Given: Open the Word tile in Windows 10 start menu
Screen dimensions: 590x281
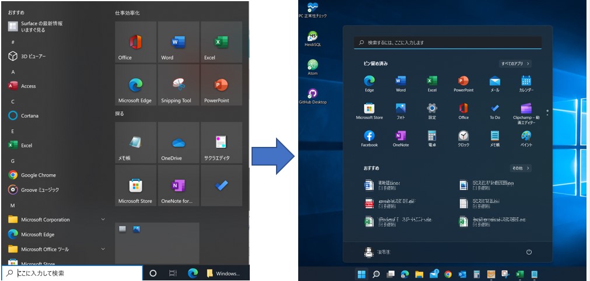Looking at the screenshot, I should pyautogui.click(x=179, y=42).
